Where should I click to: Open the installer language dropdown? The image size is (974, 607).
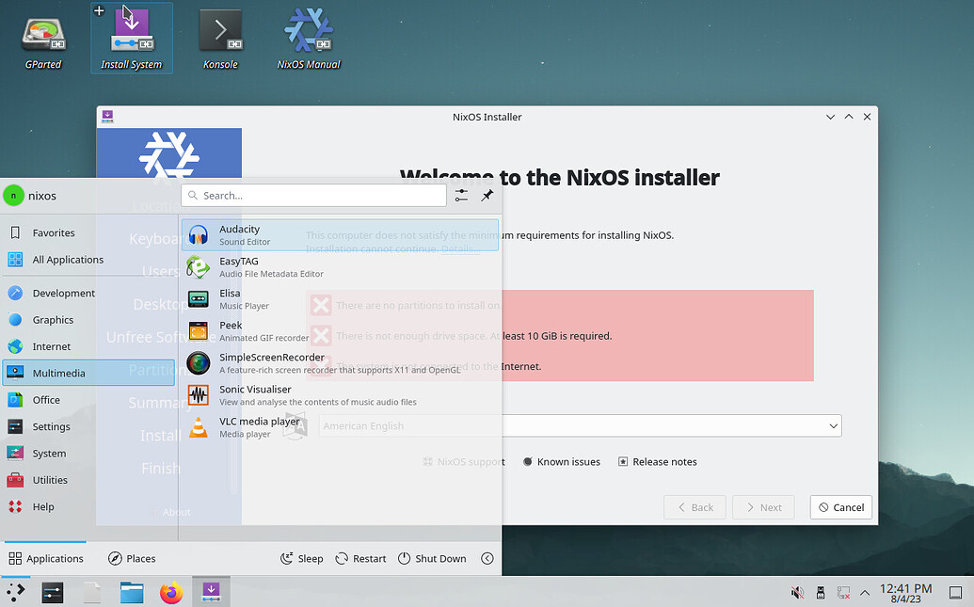pyautogui.click(x=832, y=425)
